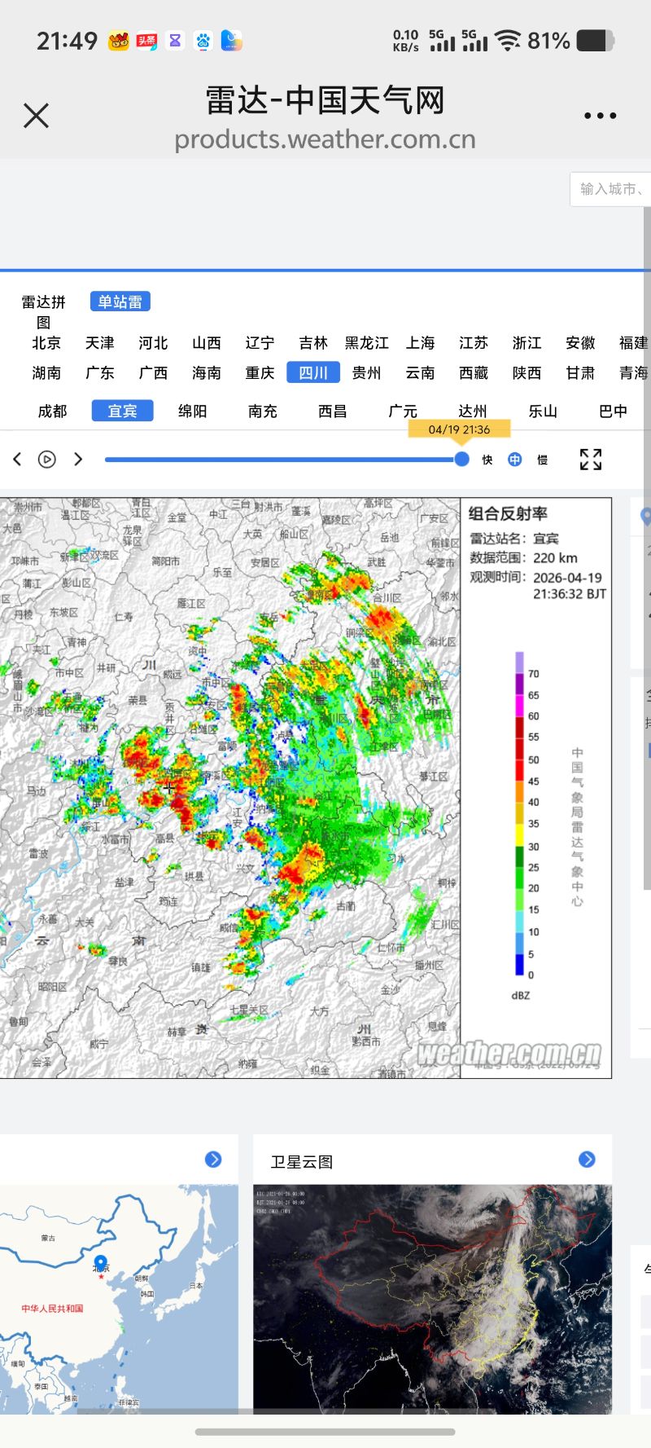Choose the 甘肃 region
Screen dimensions: 651x1448
click(x=581, y=373)
